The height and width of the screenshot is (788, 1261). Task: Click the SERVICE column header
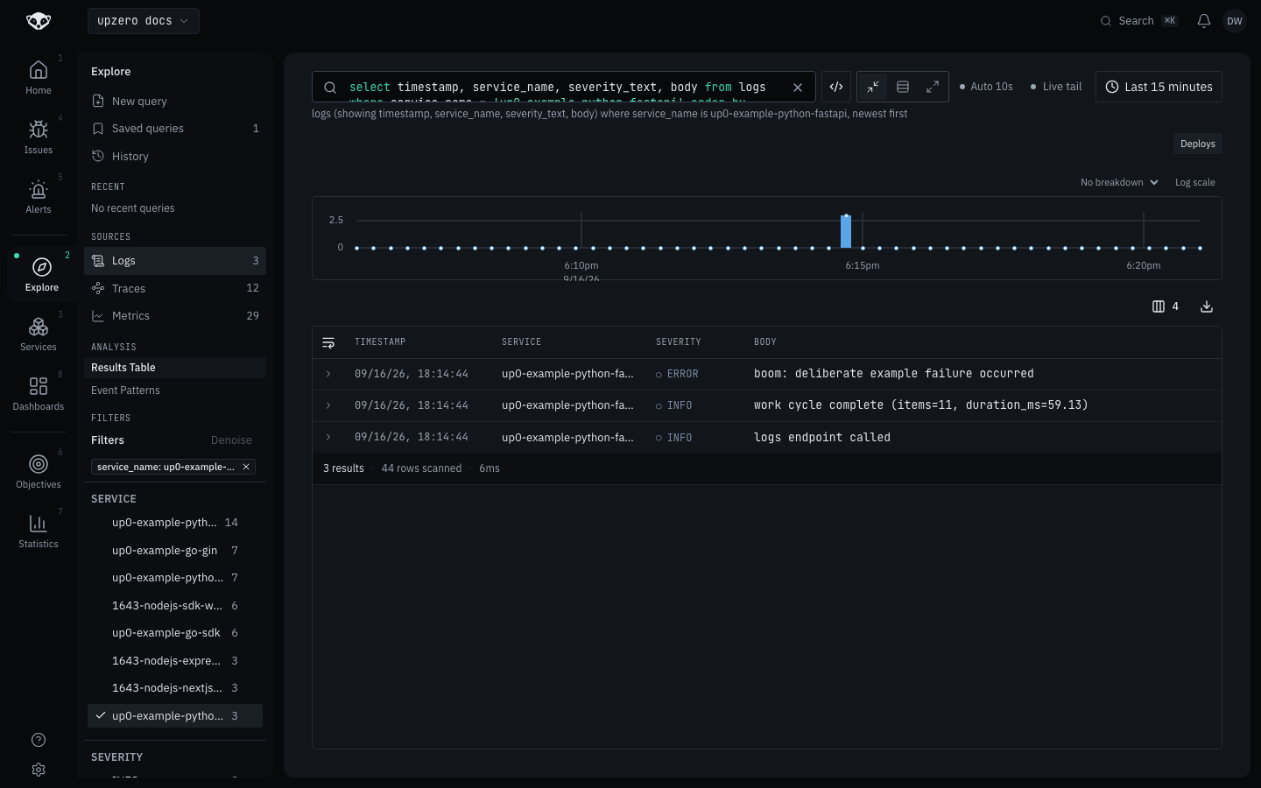521,342
